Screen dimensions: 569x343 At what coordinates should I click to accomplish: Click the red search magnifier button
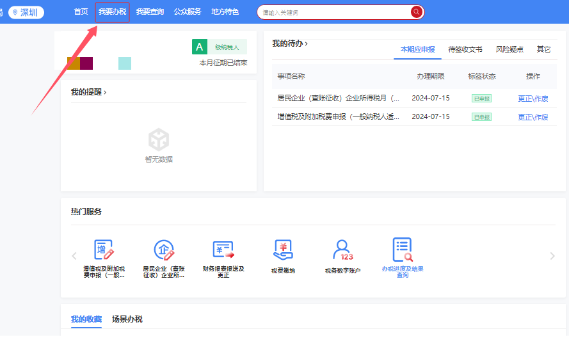tap(417, 12)
